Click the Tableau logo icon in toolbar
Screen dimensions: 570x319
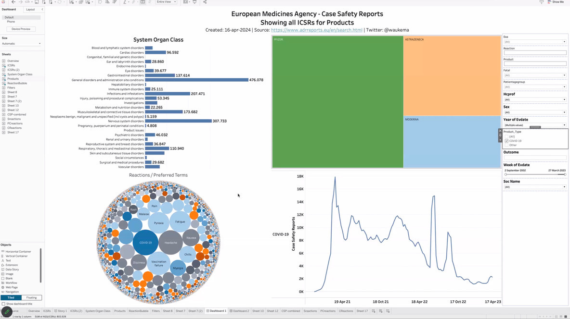pyautogui.click(x=3, y=2)
